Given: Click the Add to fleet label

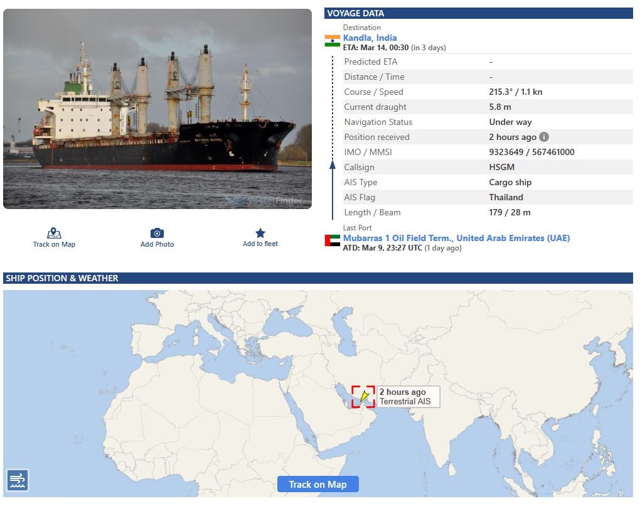Looking at the screenshot, I should click(x=260, y=244).
